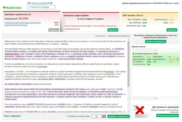Open the 0 текстов в очереди box
Image resolution: width=182 pixels, height=122 pixels.
coord(41,7)
